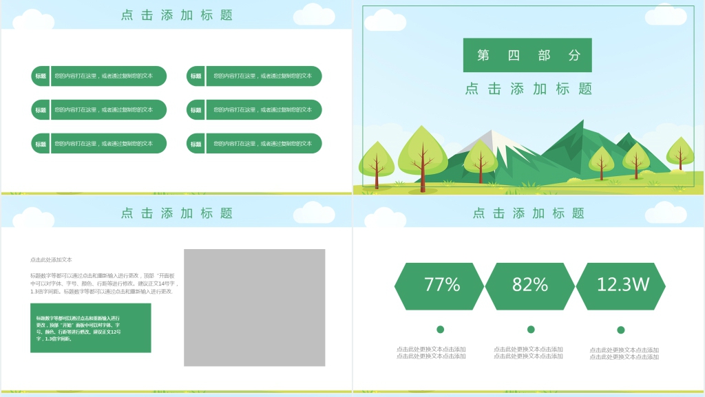Viewport: 705px width, 397px height.
Task: Select the 82% hexagon shape
Action: [x=529, y=286]
